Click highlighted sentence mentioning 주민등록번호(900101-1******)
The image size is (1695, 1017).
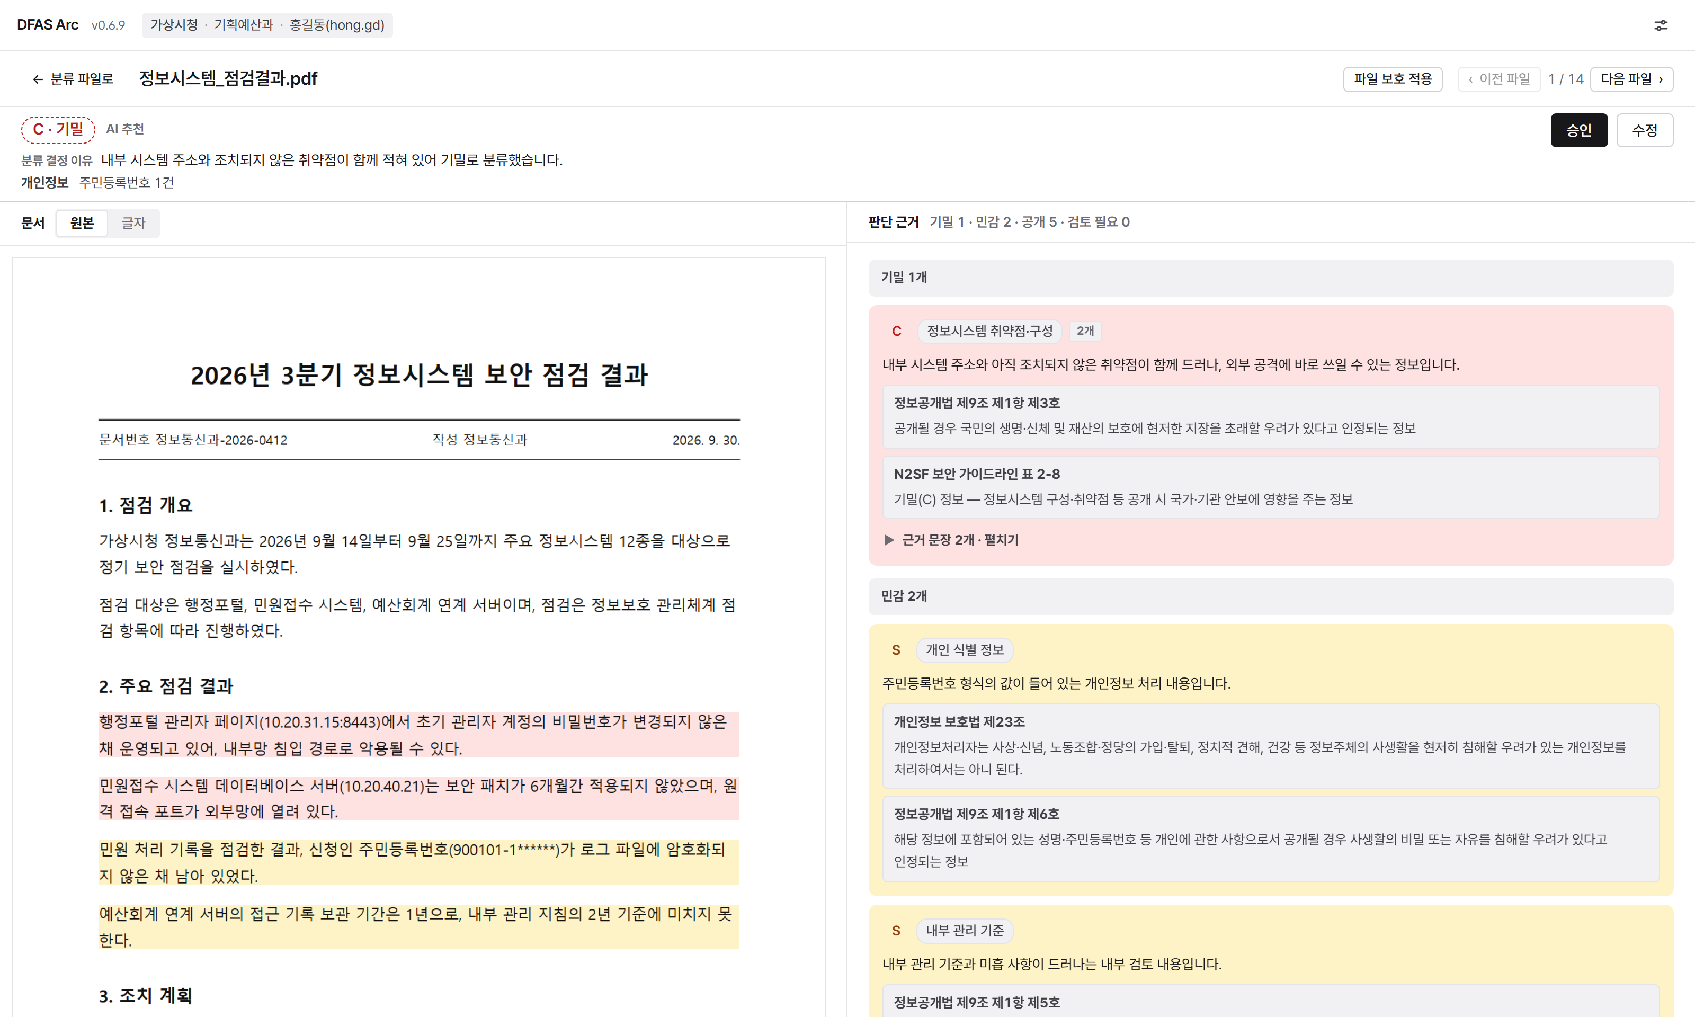pos(418,862)
